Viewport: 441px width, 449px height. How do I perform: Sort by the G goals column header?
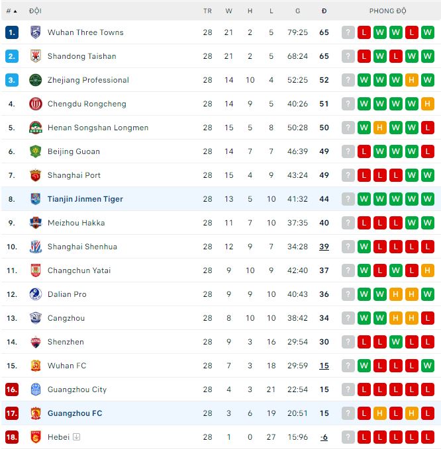click(x=297, y=11)
